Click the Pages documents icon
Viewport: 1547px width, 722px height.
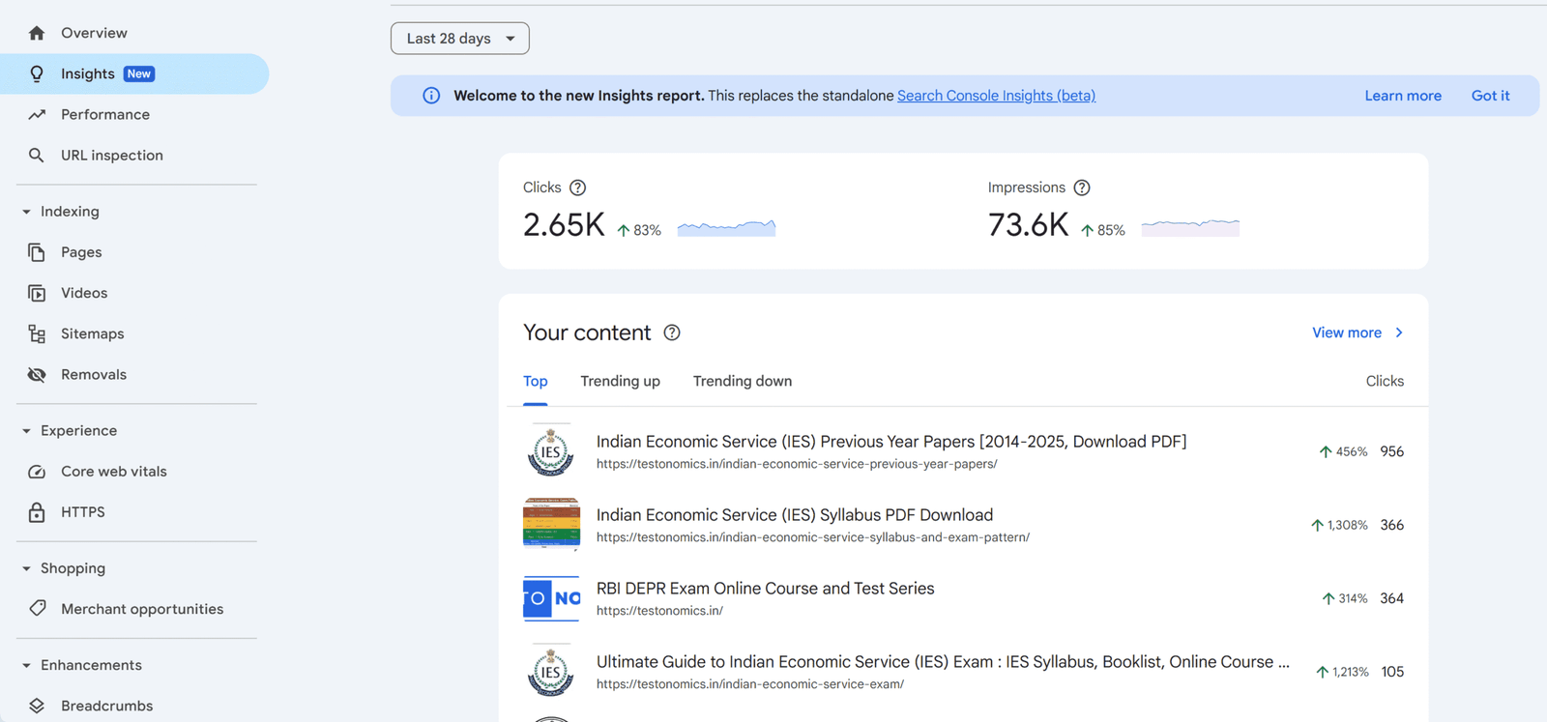click(x=37, y=252)
